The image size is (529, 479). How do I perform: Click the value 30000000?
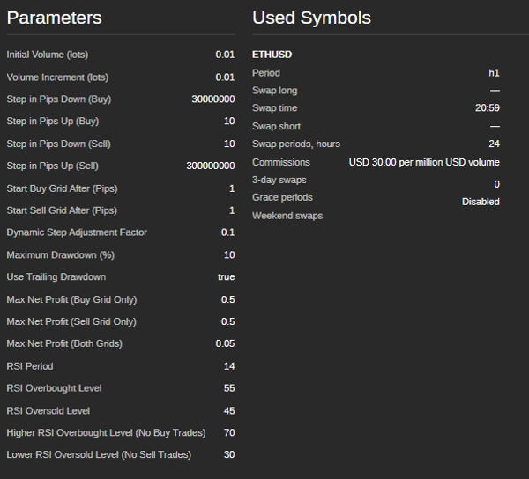click(x=213, y=99)
